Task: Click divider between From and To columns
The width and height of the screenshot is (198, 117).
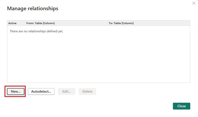Action: 108,23
